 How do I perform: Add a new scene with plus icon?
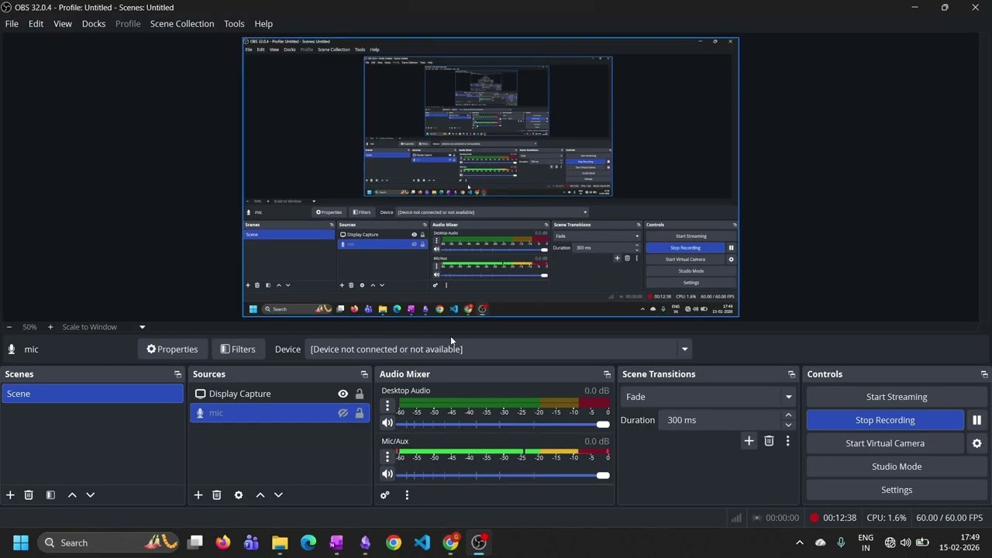click(10, 495)
